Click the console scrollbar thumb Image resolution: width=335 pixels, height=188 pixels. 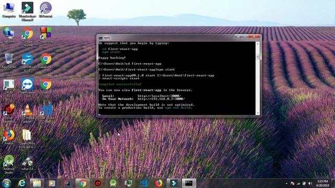(258, 57)
